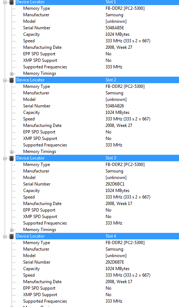
Task: Select Slot 3 Manufacturer Samsung row
Action: (x=97, y=171)
